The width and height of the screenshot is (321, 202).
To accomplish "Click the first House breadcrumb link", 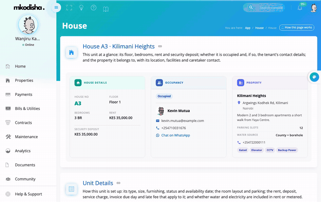I will pyautogui.click(x=259, y=28).
